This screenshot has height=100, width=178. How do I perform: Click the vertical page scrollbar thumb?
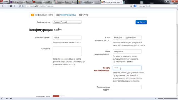coord(177,54)
